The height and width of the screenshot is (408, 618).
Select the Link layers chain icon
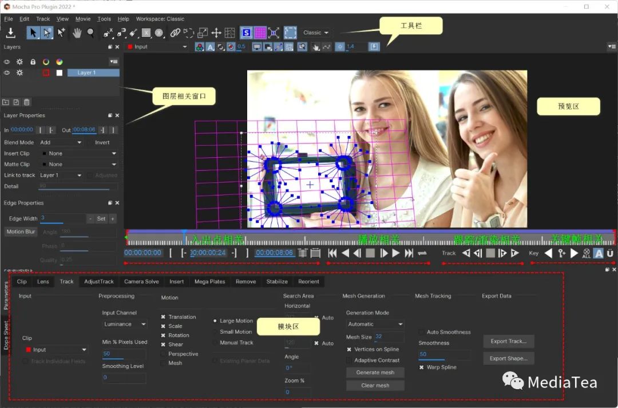coord(175,33)
